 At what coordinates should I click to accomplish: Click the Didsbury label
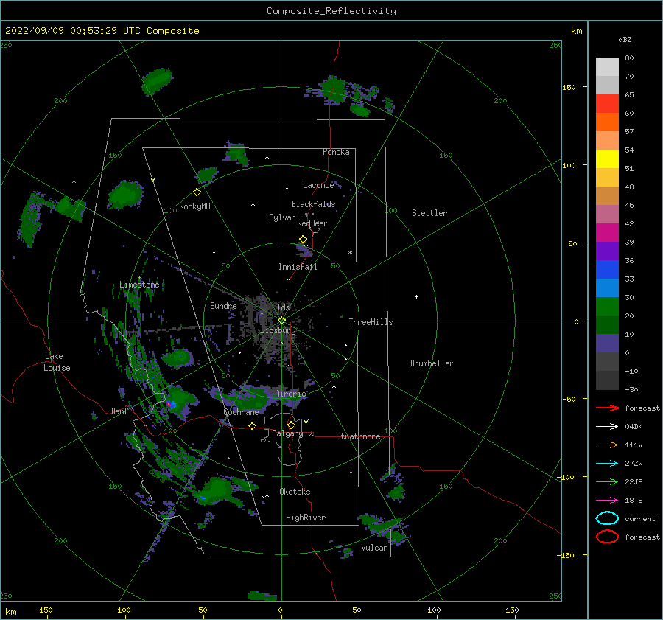point(278,330)
